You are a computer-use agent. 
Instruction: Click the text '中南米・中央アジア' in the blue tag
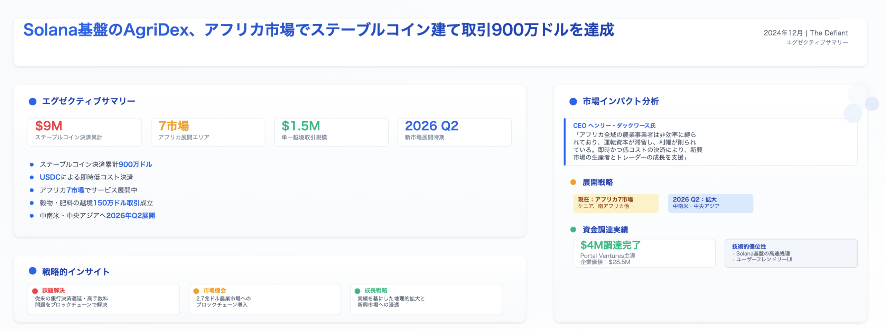[x=696, y=206]
